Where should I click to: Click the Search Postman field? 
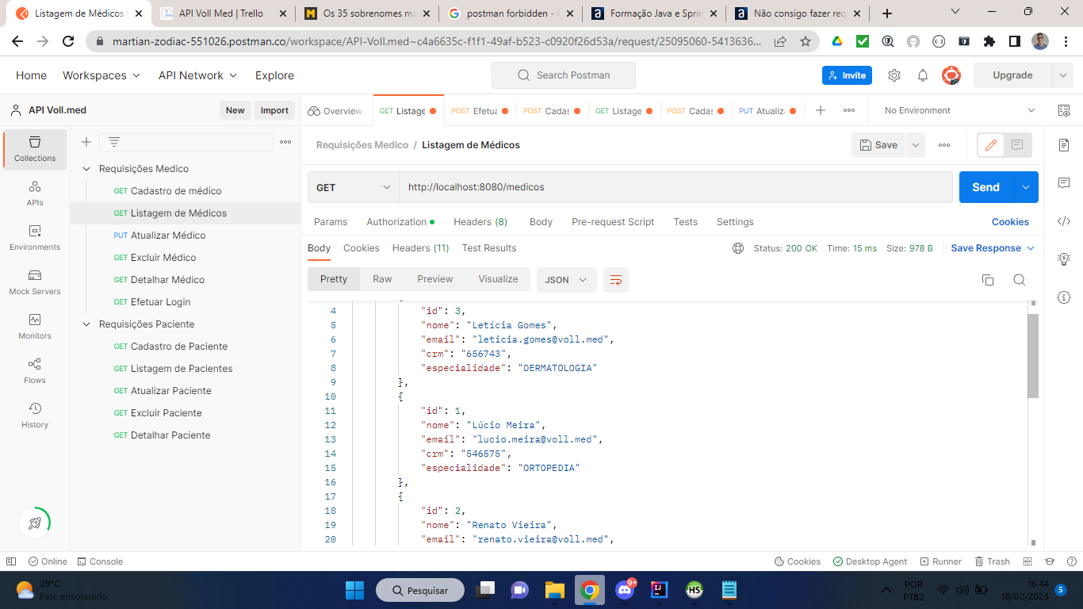tap(564, 75)
